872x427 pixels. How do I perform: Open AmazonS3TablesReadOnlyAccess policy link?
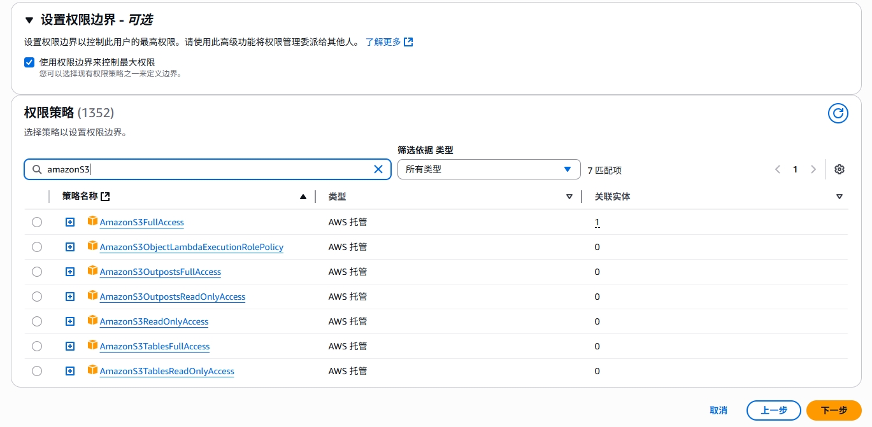167,371
